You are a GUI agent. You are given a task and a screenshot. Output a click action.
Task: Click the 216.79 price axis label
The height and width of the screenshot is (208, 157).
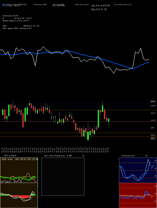point(154,120)
